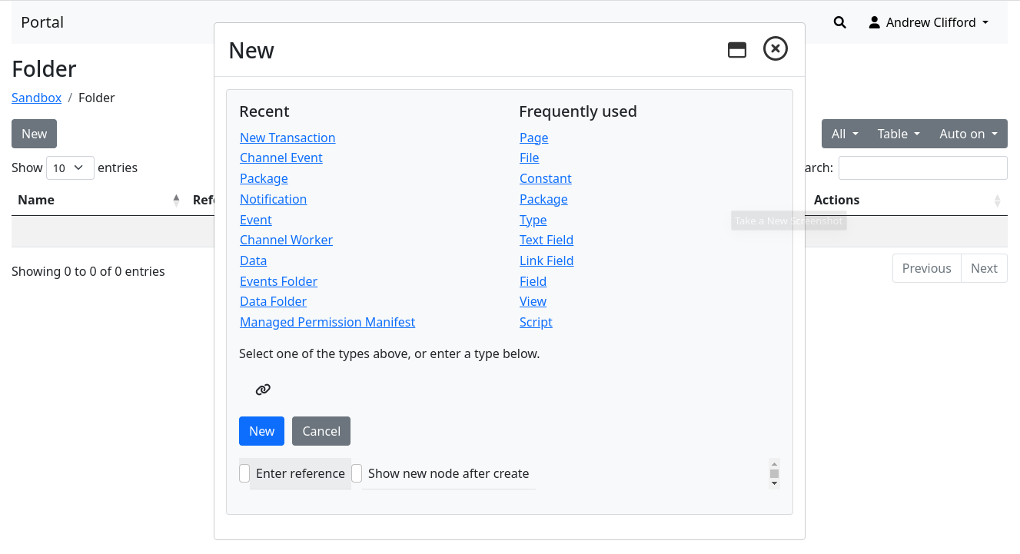Sort the Actions column using its arrow icon
Image resolution: width=1020 pixels, height=554 pixels.
[x=998, y=200]
